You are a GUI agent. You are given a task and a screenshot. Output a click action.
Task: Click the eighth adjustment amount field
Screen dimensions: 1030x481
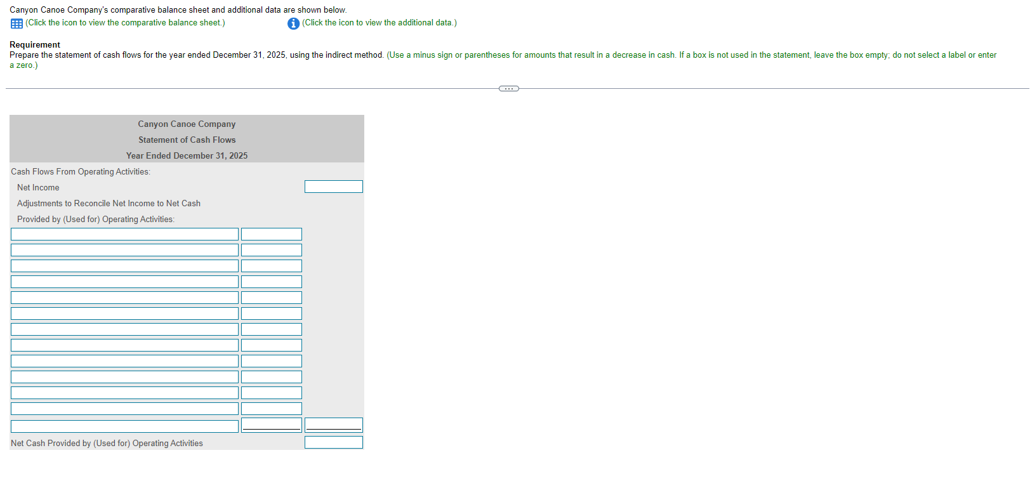click(272, 345)
